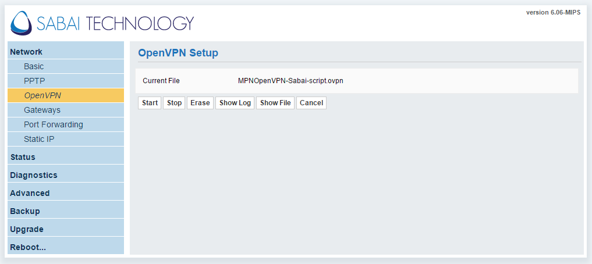Screen dimensions: 592x264
Task: Erase the current OpenVPN file
Action: [200, 103]
